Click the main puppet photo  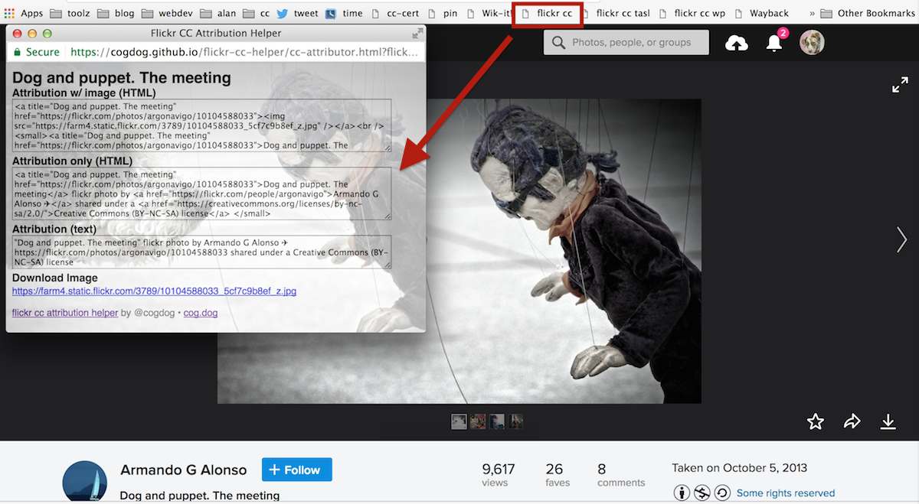(x=563, y=251)
